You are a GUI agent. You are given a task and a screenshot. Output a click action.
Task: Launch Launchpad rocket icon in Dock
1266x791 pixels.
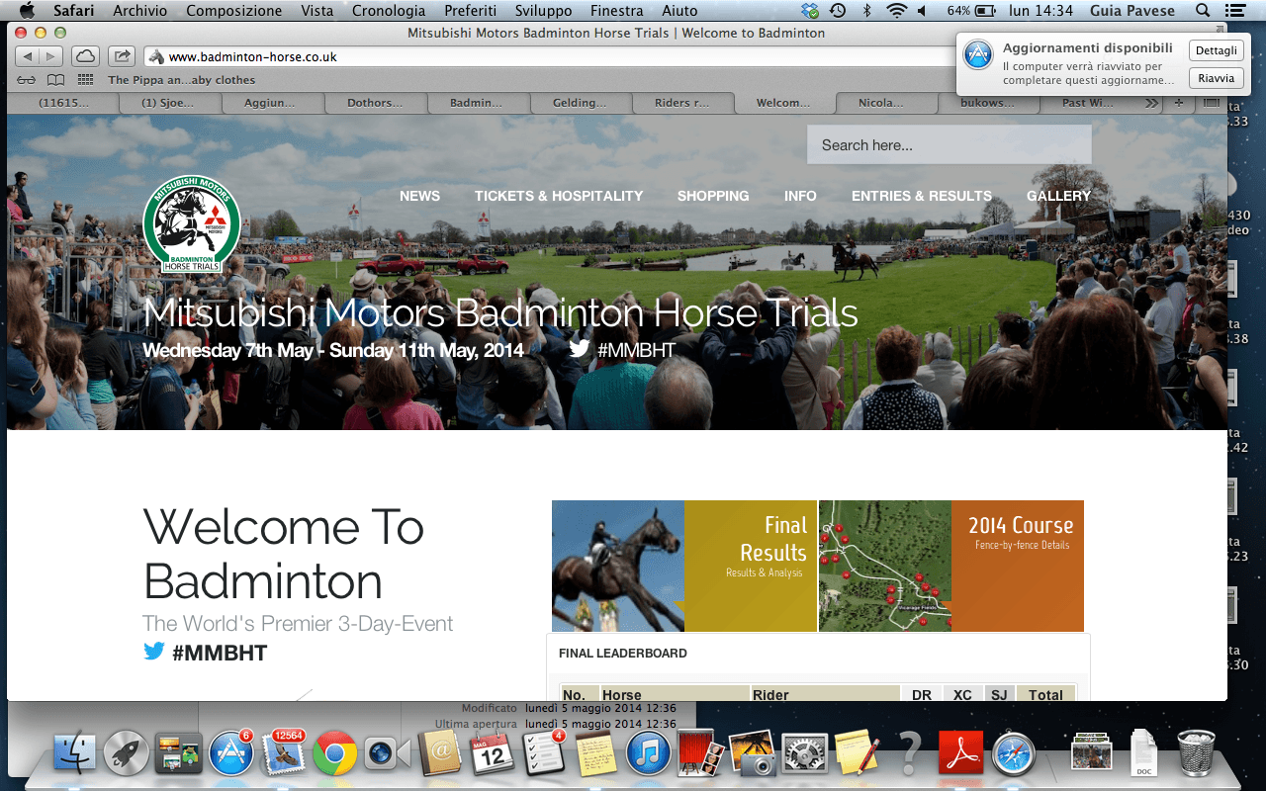[127, 754]
